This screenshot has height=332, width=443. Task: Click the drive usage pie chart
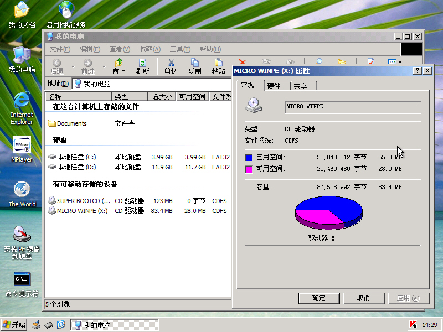click(x=329, y=213)
